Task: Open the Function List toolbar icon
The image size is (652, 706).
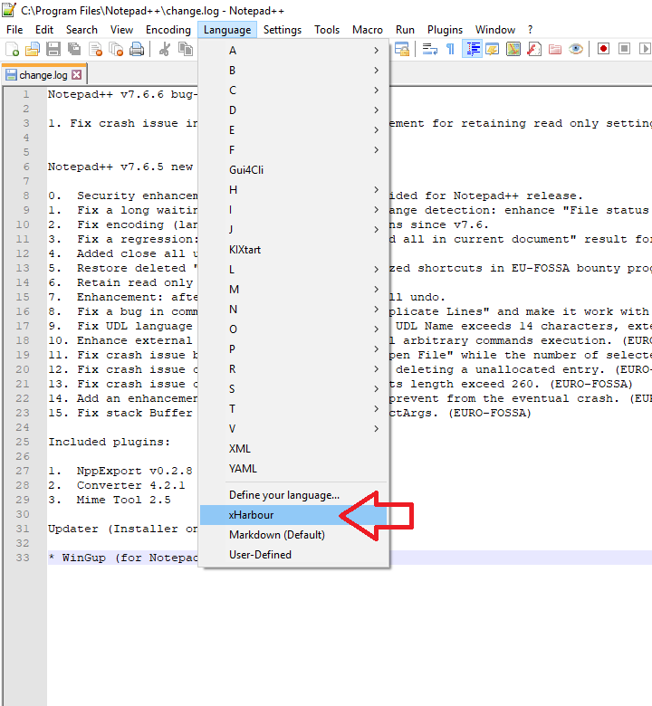Action: pyautogui.click(x=534, y=49)
